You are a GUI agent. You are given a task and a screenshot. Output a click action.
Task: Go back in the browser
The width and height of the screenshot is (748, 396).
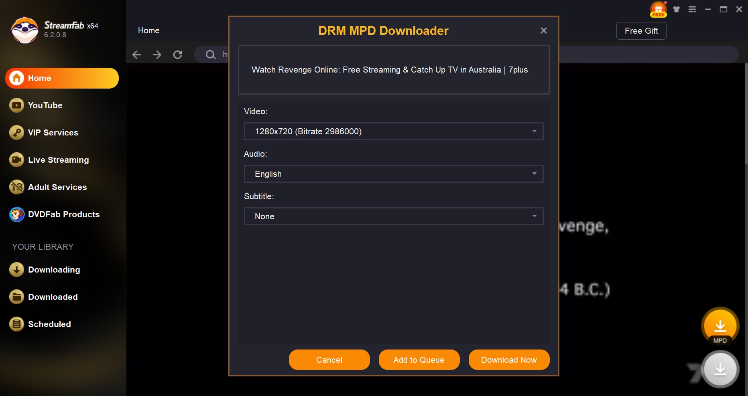click(x=137, y=55)
